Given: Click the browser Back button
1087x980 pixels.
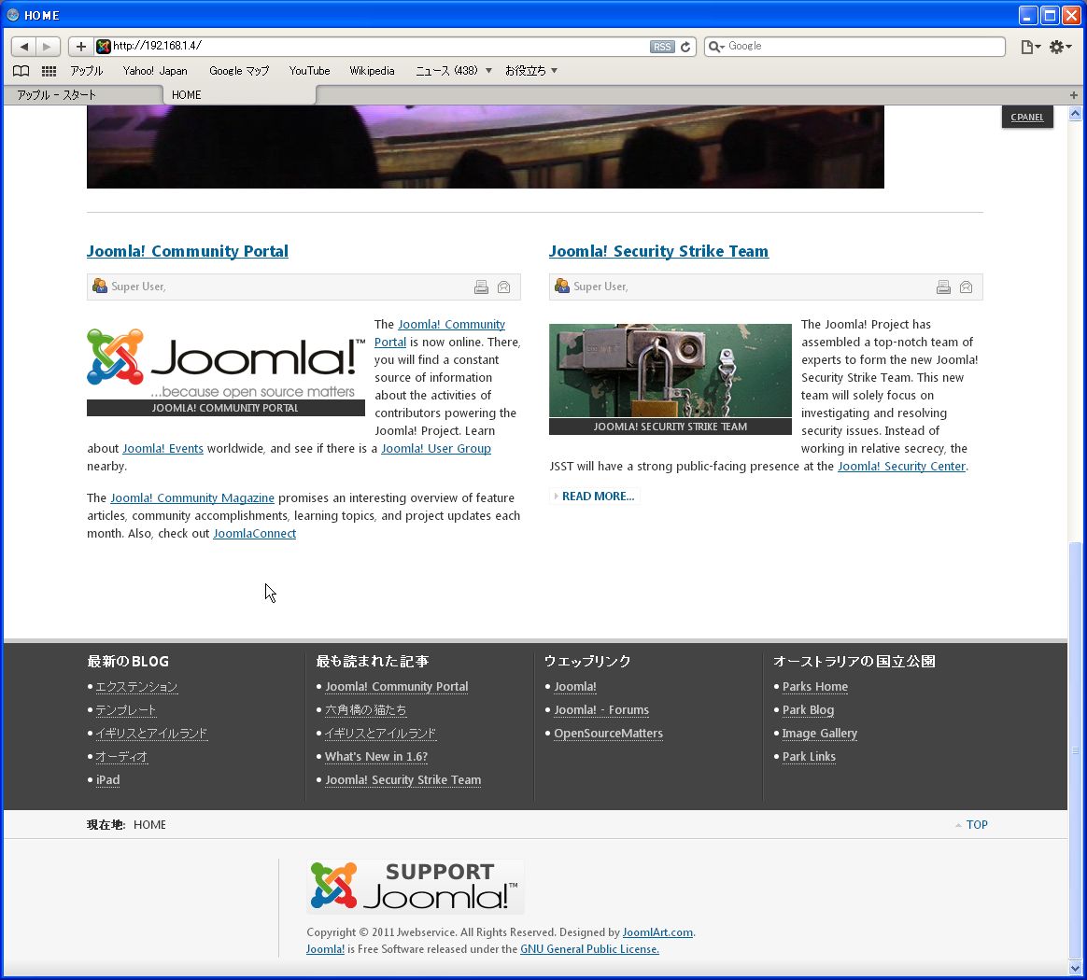Looking at the screenshot, I should coord(24,47).
